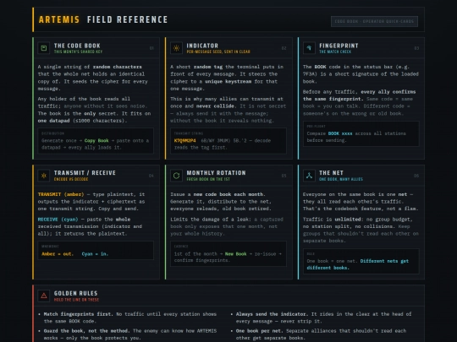This screenshot has width=457, height=342.
Task: Click card number 03 label
Action: point(416,48)
